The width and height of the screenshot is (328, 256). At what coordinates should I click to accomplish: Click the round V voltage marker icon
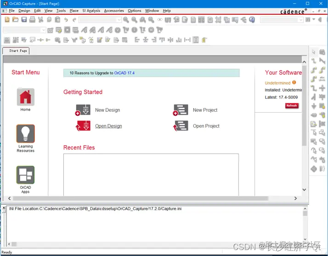point(118,30)
